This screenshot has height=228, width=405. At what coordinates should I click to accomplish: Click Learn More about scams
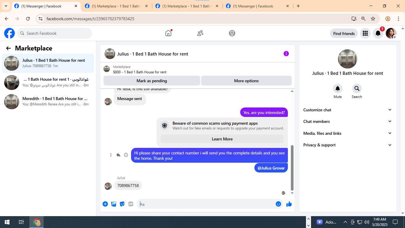click(x=222, y=139)
